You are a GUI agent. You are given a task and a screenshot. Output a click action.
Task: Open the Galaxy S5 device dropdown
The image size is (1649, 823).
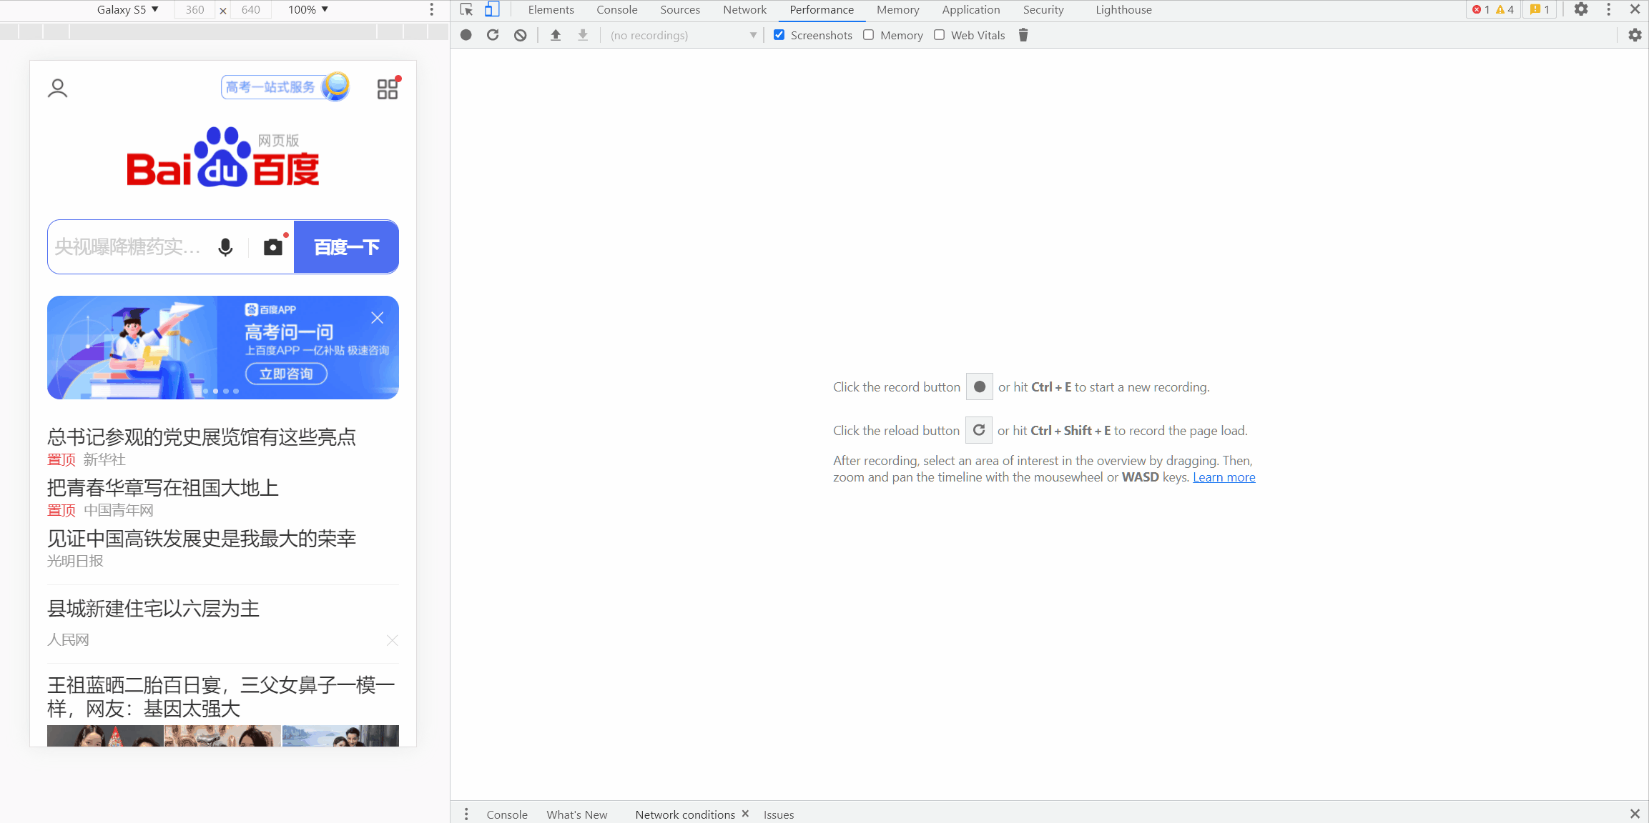point(127,9)
